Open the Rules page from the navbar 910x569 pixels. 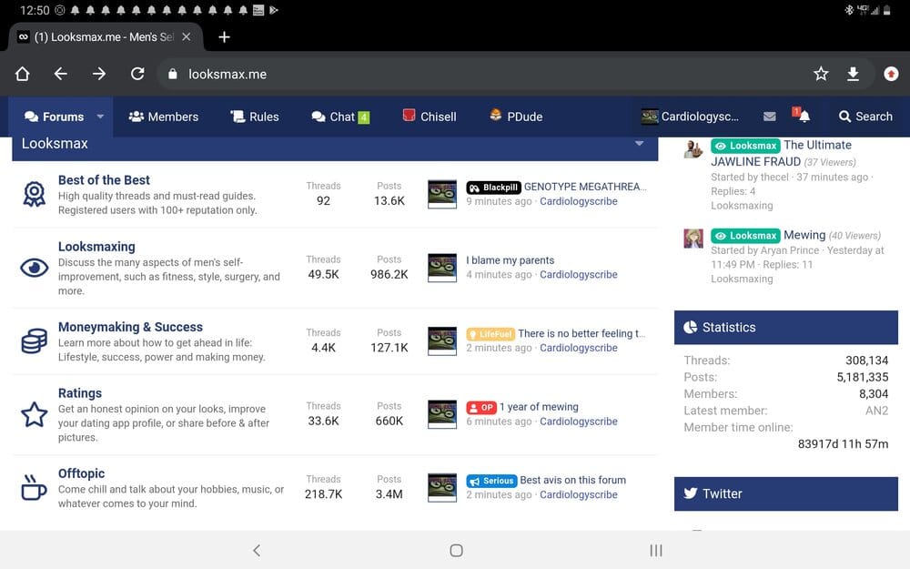[254, 117]
